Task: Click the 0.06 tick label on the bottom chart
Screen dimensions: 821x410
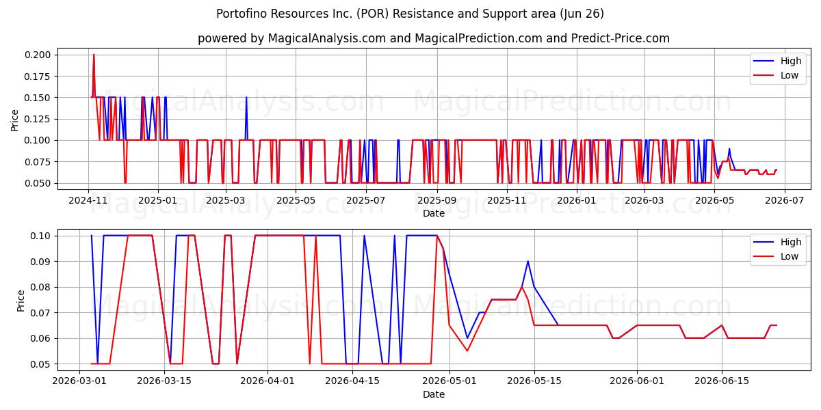Action: tap(42, 338)
